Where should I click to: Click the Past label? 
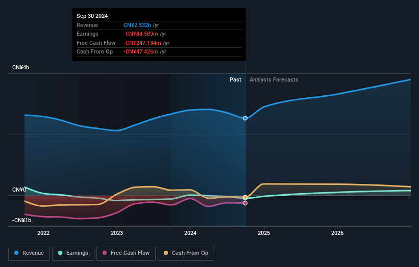[235, 79]
